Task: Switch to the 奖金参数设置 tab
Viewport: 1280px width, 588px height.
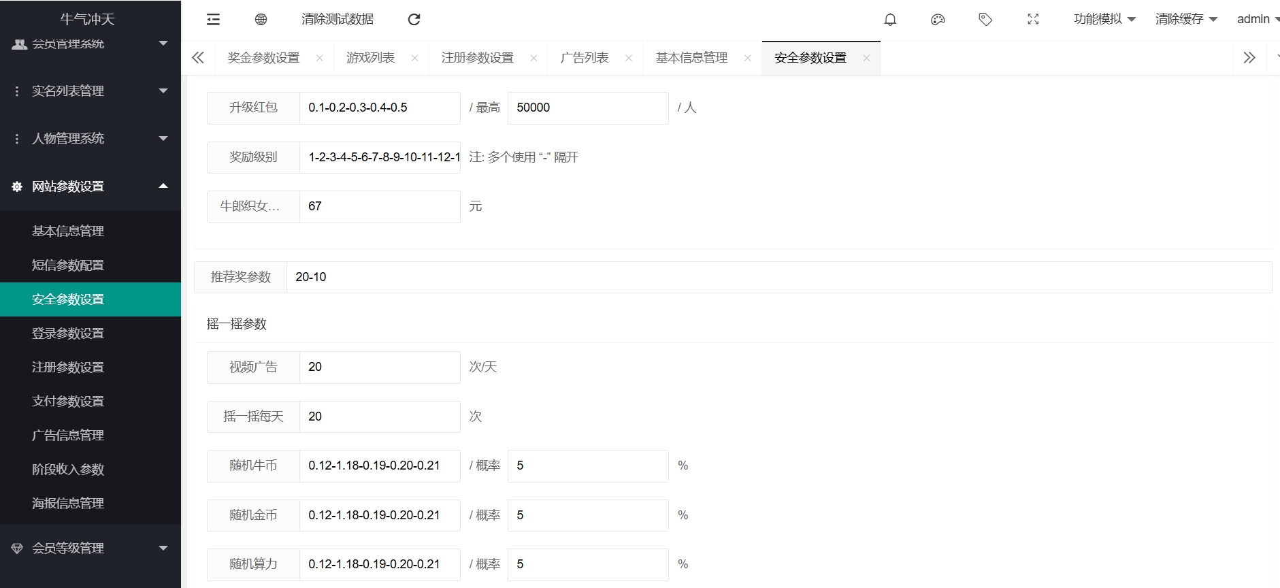Action: click(x=263, y=59)
